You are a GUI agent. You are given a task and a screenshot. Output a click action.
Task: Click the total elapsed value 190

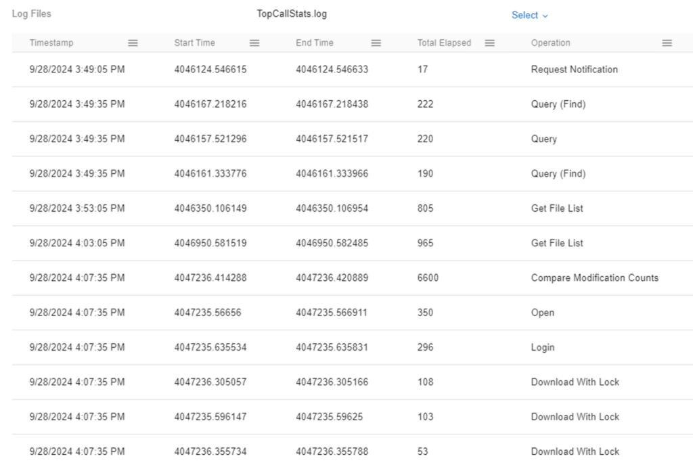[425, 174]
